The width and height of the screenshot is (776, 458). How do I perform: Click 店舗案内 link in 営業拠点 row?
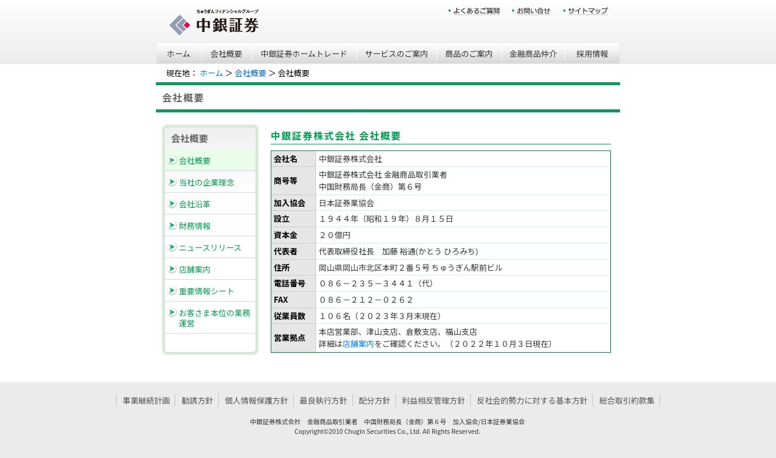(x=358, y=344)
